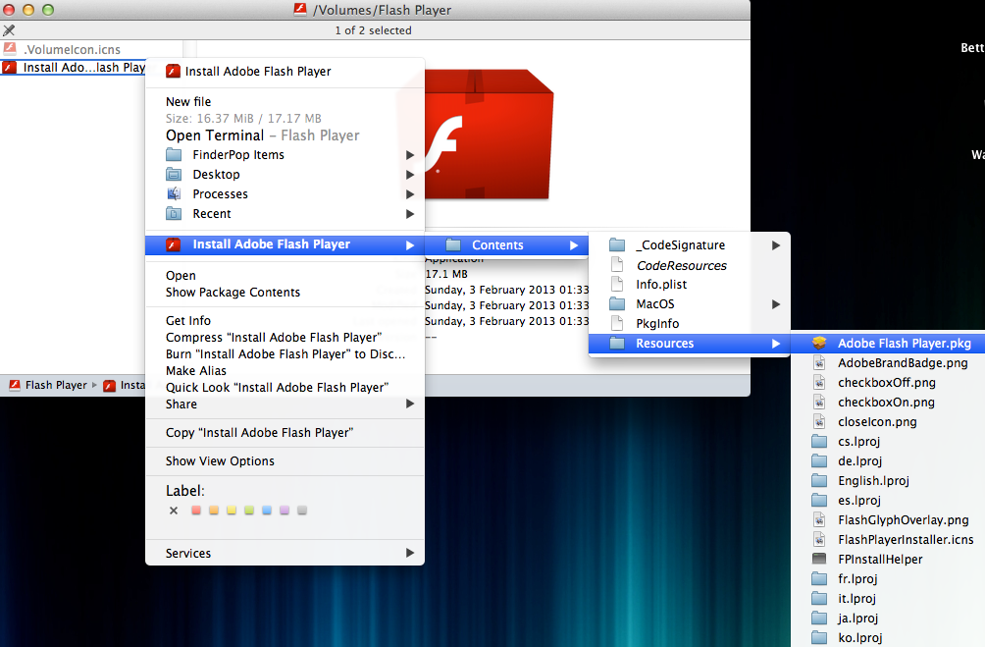Click the CodeResources document icon
This screenshot has height=647, width=985.
pos(617,265)
